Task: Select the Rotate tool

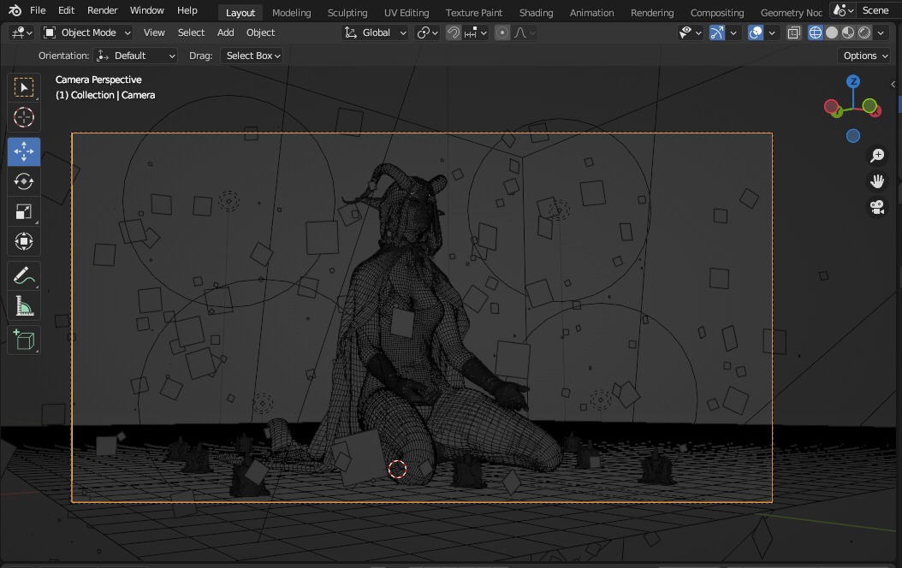Action: [24, 181]
